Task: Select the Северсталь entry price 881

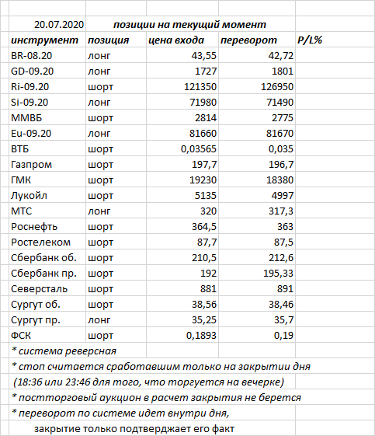Action: [x=182, y=289]
